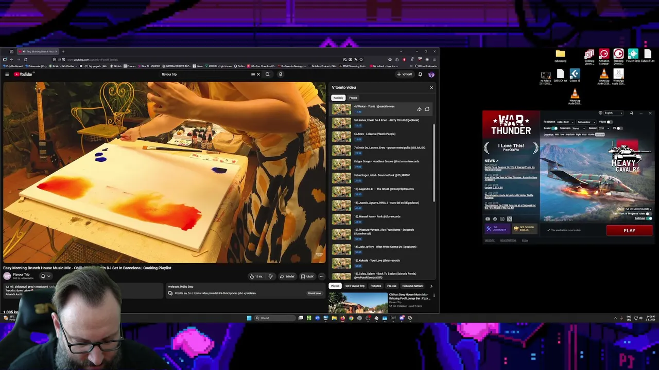
Task: Select the 'Od: Flavour Trip' chip
Action: point(355,286)
